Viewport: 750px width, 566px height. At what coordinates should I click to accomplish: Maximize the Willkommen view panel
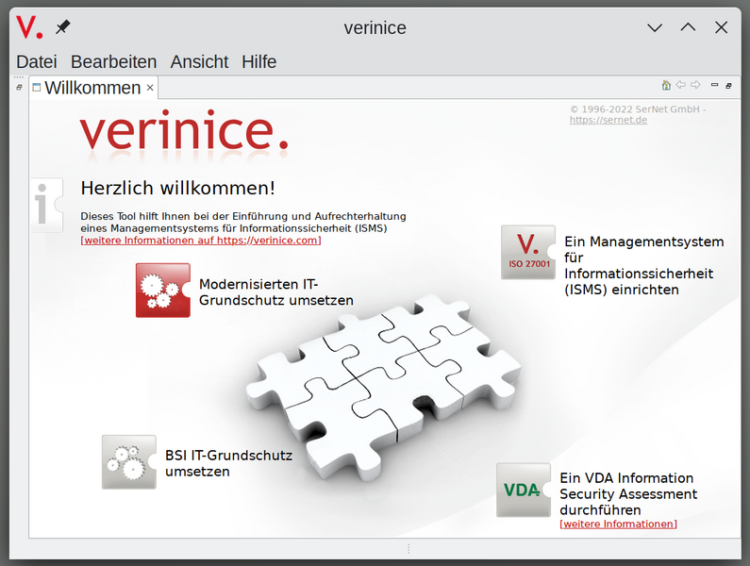coord(728,86)
